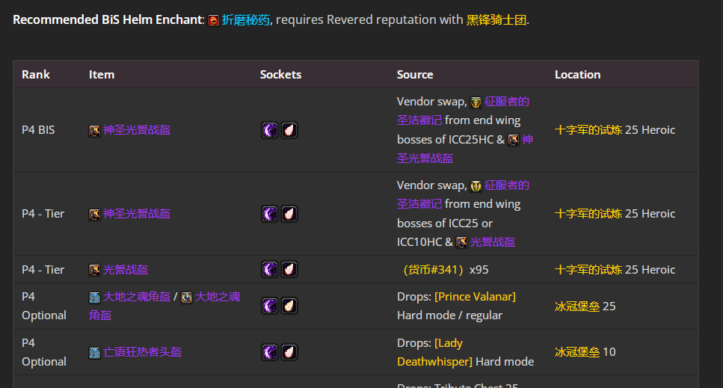Click the Rank column header
The image size is (723, 388).
click(36, 75)
